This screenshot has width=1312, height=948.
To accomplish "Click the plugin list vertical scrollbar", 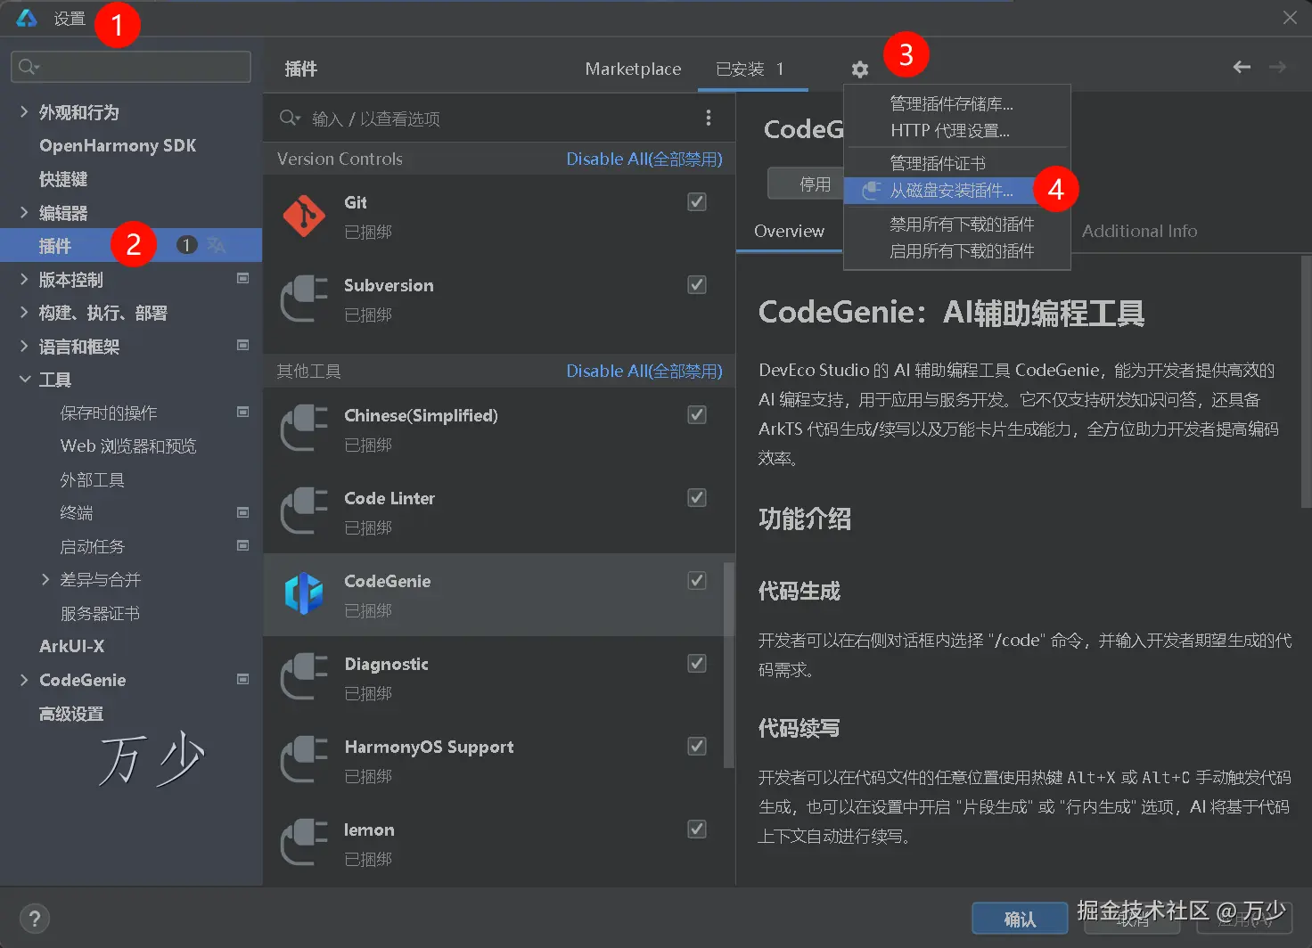I will 728,665.
